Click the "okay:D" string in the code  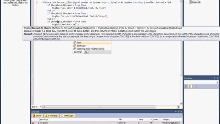point(103,16)
